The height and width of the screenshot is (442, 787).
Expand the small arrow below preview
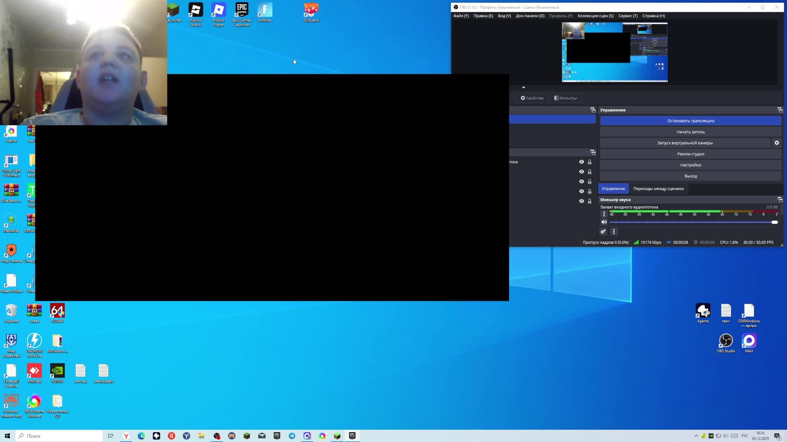(523, 88)
